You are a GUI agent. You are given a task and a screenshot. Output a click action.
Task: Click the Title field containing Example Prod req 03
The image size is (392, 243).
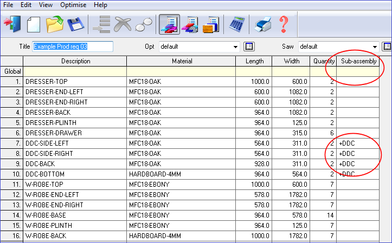[73, 47]
